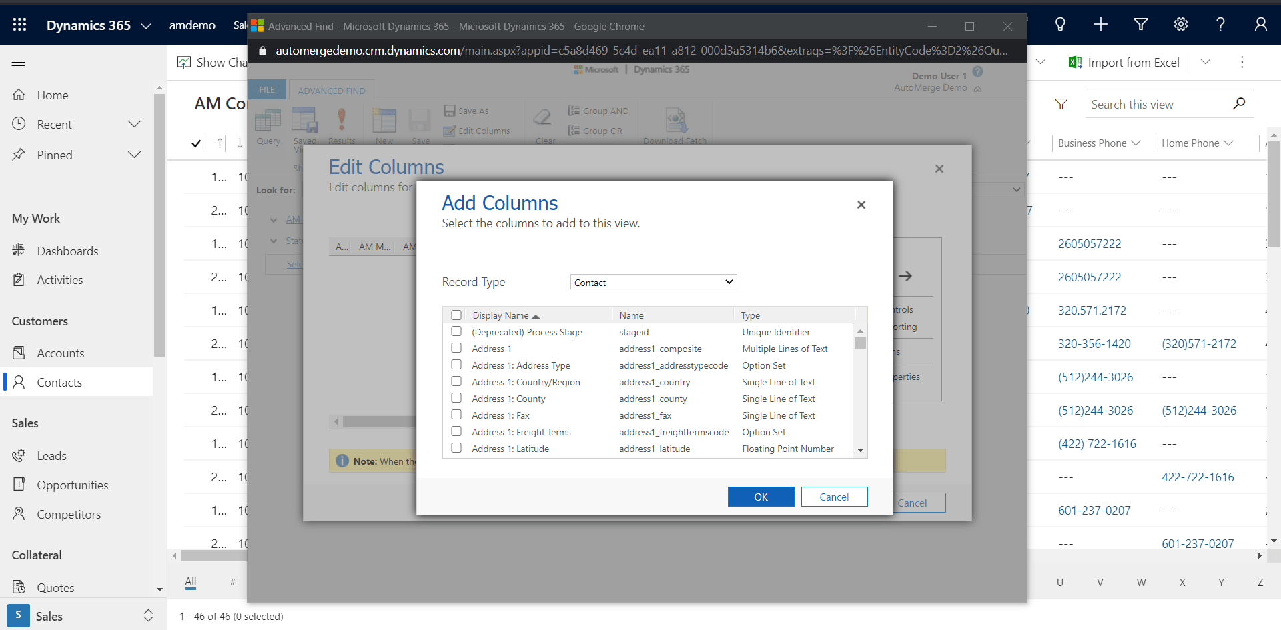Check the Address 1: Address Type column

[x=456, y=365]
